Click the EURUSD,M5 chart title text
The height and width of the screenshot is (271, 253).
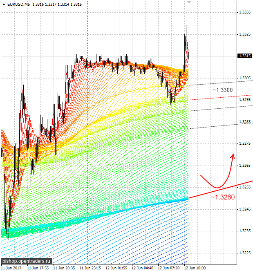coord(18,4)
